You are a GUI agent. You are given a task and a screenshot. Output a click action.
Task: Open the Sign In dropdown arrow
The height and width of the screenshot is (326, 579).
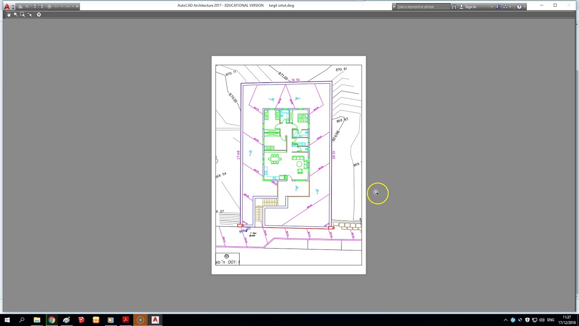492,7
